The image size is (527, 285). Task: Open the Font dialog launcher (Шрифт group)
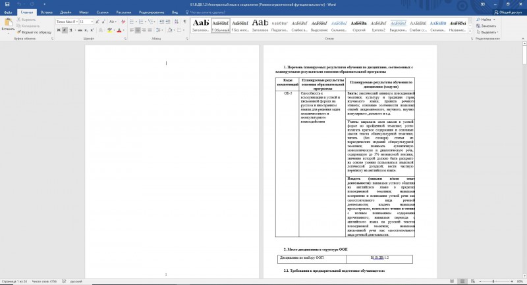[x=125, y=39]
